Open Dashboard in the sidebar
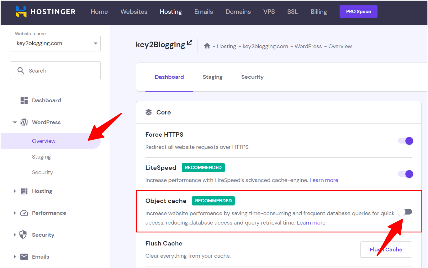 pyautogui.click(x=46, y=100)
